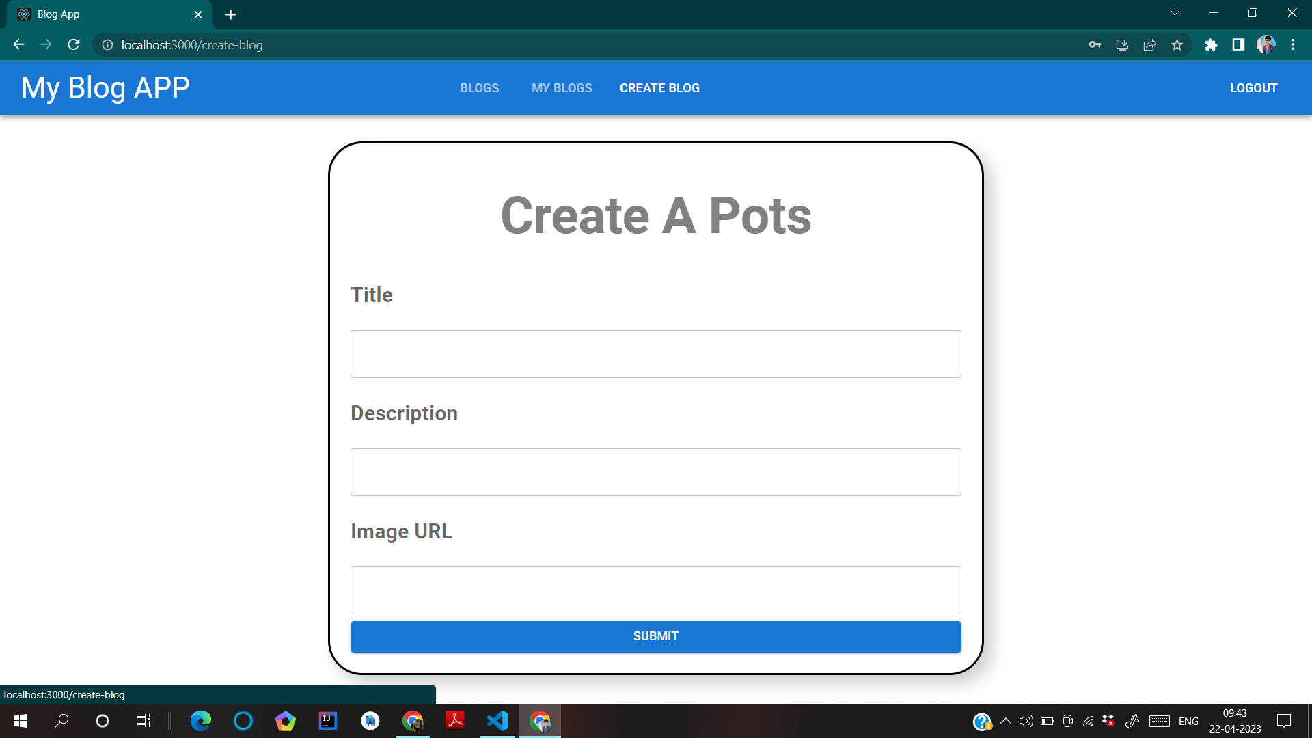Click the browser forward arrow
The image size is (1312, 738).
tap(46, 45)
